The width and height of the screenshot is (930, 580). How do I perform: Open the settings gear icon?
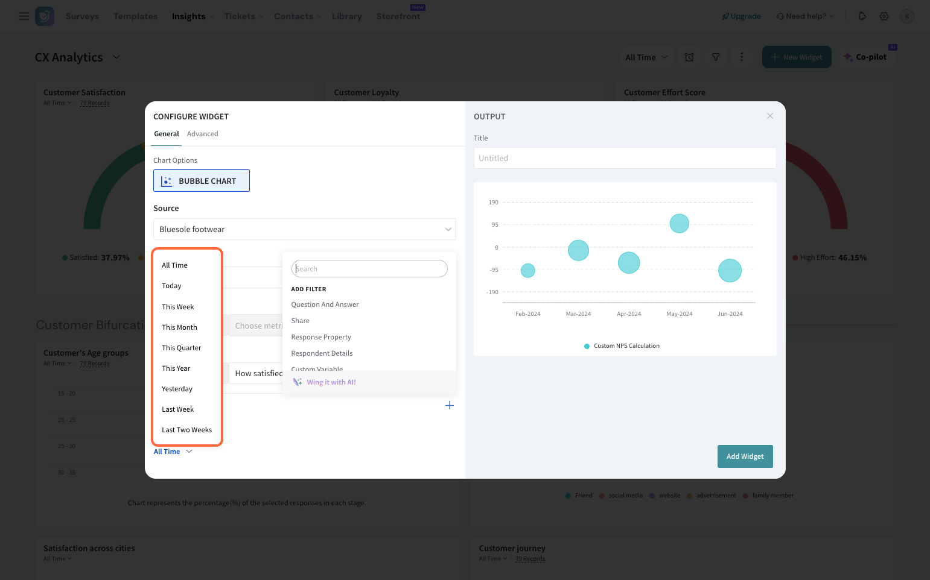click(884, 16)
